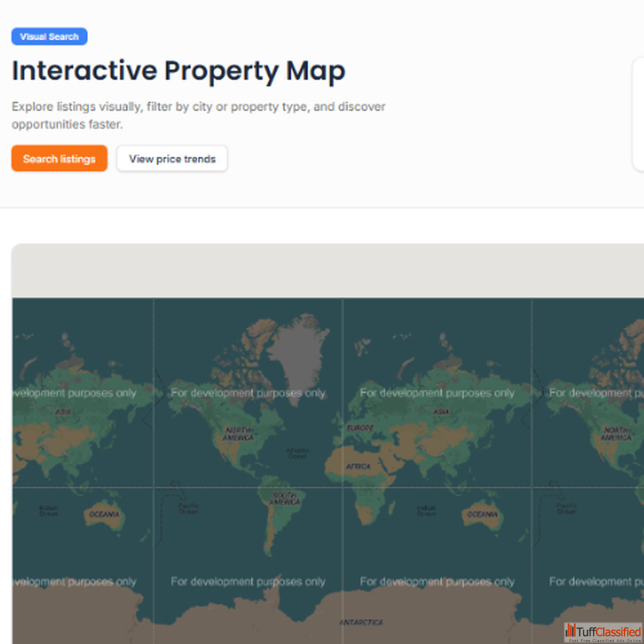Select Antarctica label on the map

tap(361, 623)
